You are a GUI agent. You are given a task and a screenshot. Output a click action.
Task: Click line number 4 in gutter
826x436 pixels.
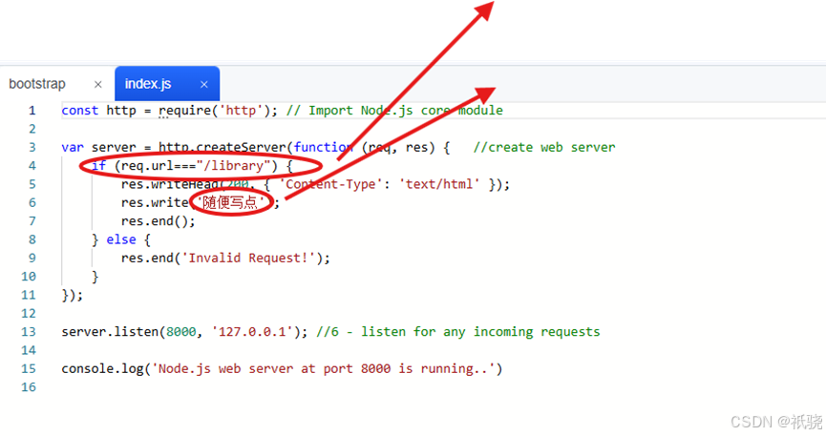(x=32, y=166)
